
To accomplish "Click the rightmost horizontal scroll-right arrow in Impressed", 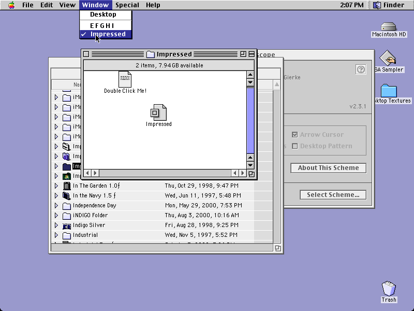I will (x=242, y=173).
